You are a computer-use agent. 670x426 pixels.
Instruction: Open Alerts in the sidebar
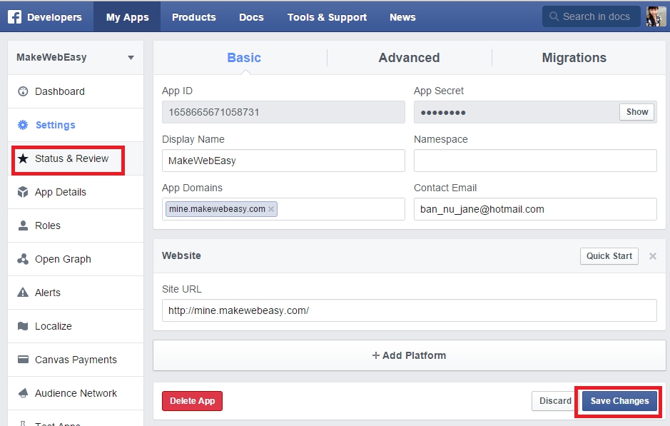tap(76, 293)
